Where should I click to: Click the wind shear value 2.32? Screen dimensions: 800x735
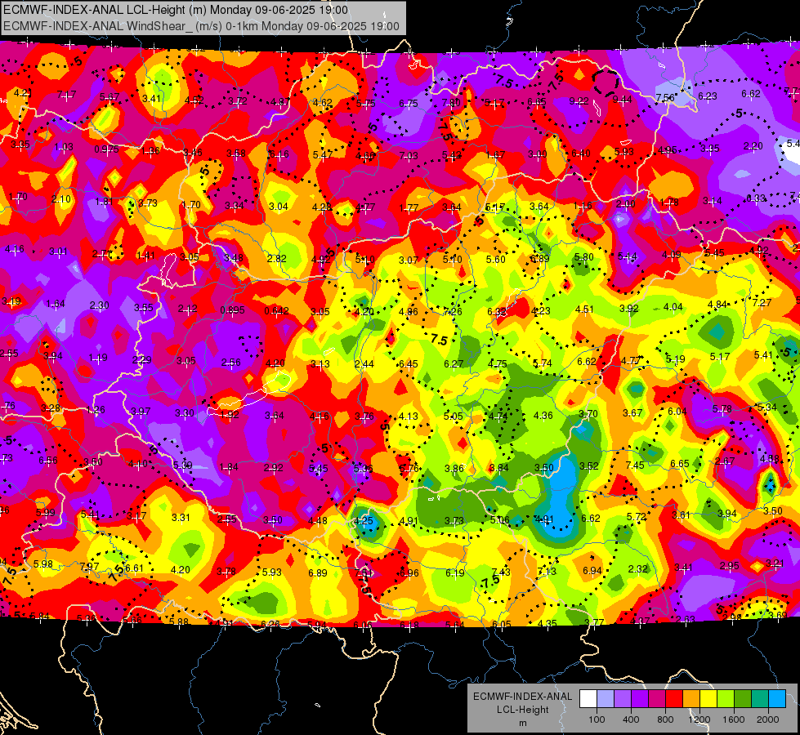638,568
